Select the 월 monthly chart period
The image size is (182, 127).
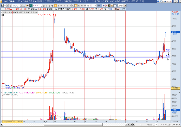coord(49,5)
